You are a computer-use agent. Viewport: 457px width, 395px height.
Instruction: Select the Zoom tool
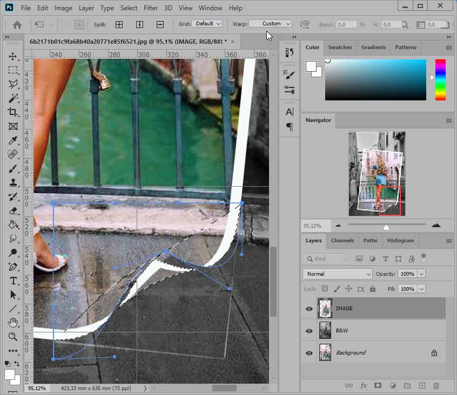(13, 337)
